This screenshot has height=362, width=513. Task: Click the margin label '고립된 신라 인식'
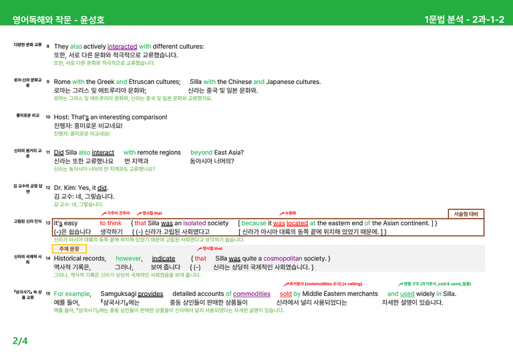(x=28, y=221)
